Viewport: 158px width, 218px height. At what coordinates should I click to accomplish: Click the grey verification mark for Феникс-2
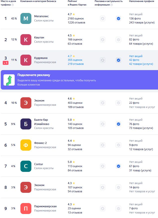pos(118,145)
